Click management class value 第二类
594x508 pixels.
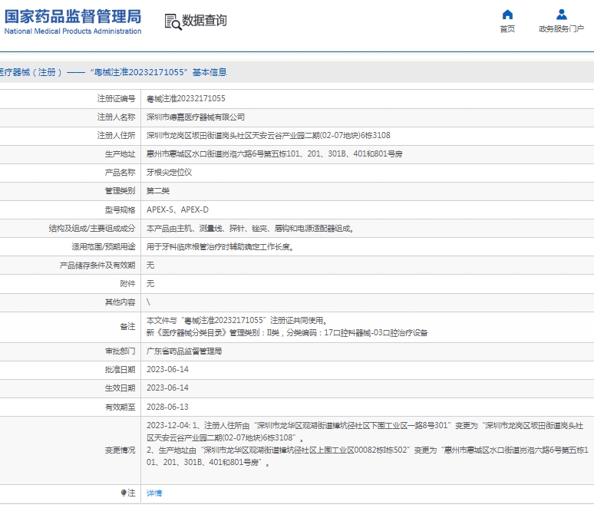point(158,191)
